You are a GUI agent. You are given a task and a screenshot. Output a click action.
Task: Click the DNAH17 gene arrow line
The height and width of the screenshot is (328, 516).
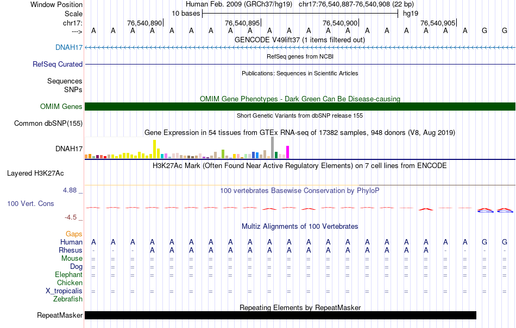pos(300,48)
